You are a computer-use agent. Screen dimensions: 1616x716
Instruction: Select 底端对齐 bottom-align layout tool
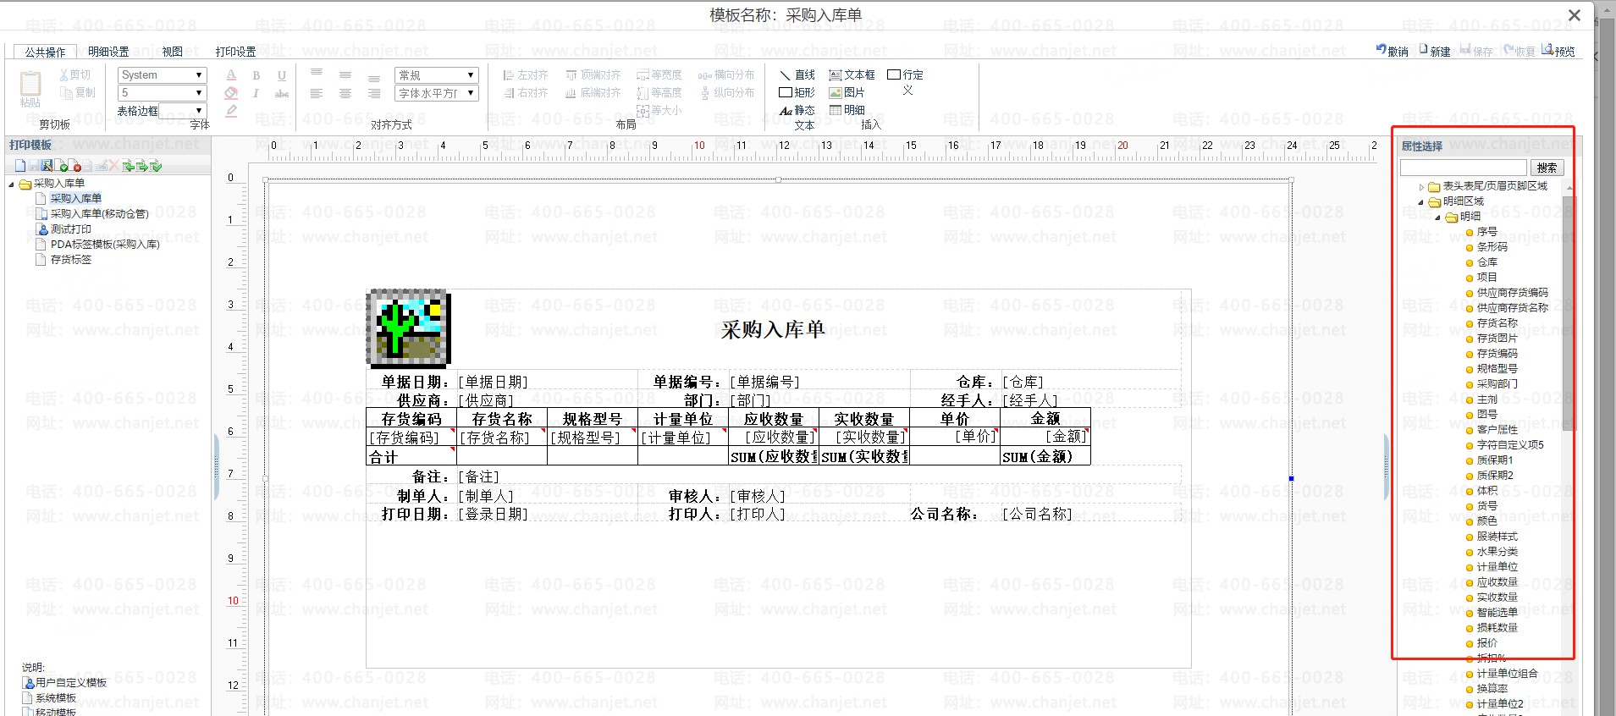pos(593,93)
